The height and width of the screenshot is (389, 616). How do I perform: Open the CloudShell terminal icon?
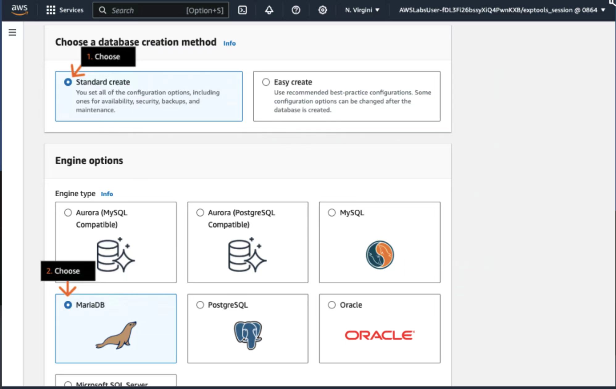[243, 10]
